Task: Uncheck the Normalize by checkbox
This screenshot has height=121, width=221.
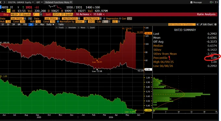Action: click(58, 21)
